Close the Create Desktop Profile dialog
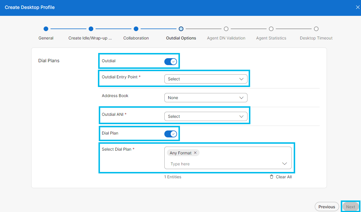 click(x=358, y=7)
